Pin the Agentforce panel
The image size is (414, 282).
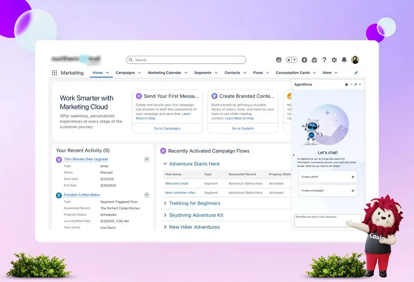pyautogui.click(x=356, y=85)
